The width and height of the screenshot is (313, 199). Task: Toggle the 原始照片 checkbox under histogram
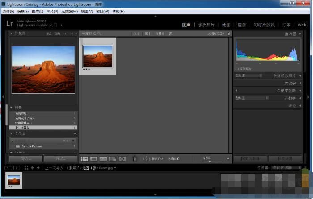pyautogui.click(x=237, y=69)
